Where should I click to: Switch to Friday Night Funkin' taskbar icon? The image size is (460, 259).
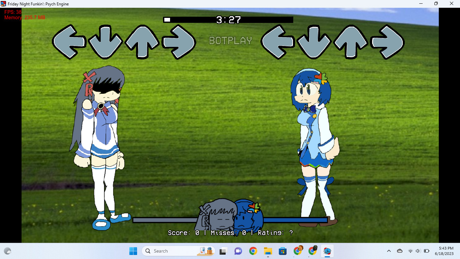pos(327,251)
